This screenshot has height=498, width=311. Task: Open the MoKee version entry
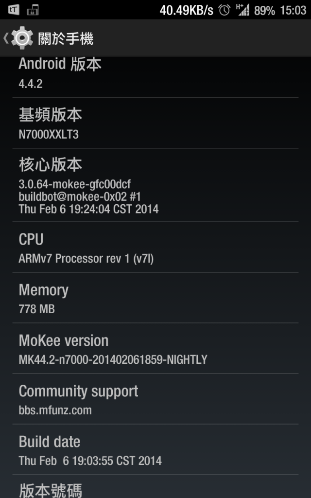click(x=155, y=348)
